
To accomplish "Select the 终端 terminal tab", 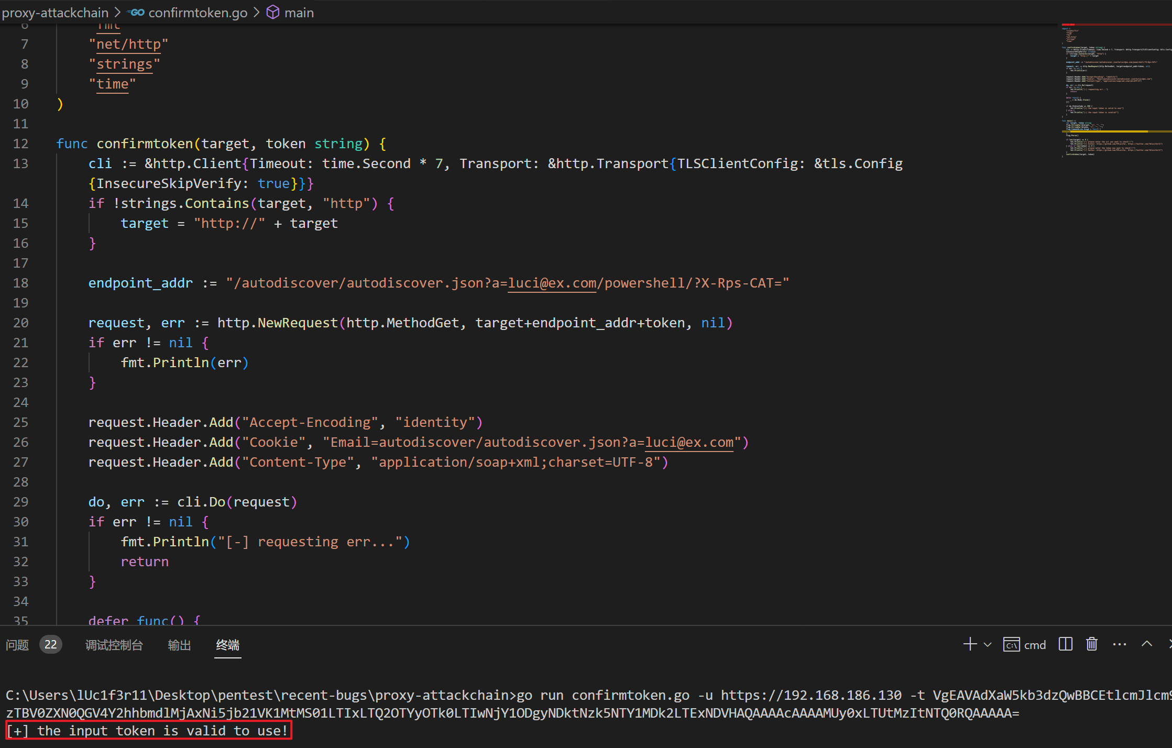I will coord(227,645).
